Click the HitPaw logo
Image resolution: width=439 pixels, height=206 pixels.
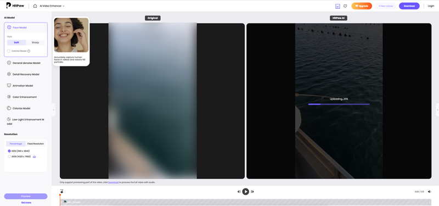click(x=16, y=5)
